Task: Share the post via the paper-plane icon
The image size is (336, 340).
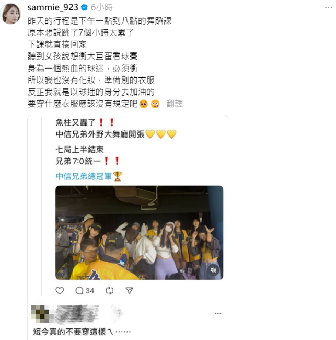Action: (129, 290)
